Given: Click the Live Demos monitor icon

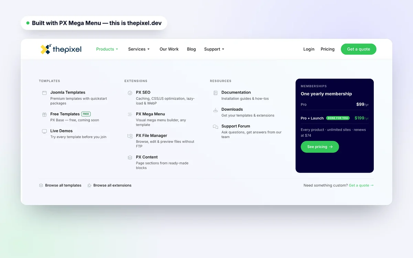Looking at the screenshot, I should [x=44, y=131].
